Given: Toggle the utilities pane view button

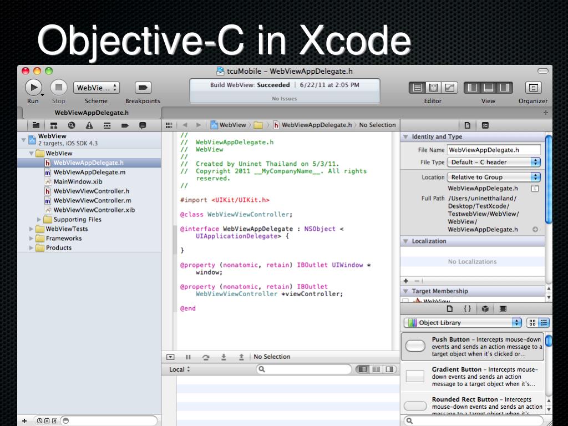Looking at the screenshot, I should coord(505,88).
